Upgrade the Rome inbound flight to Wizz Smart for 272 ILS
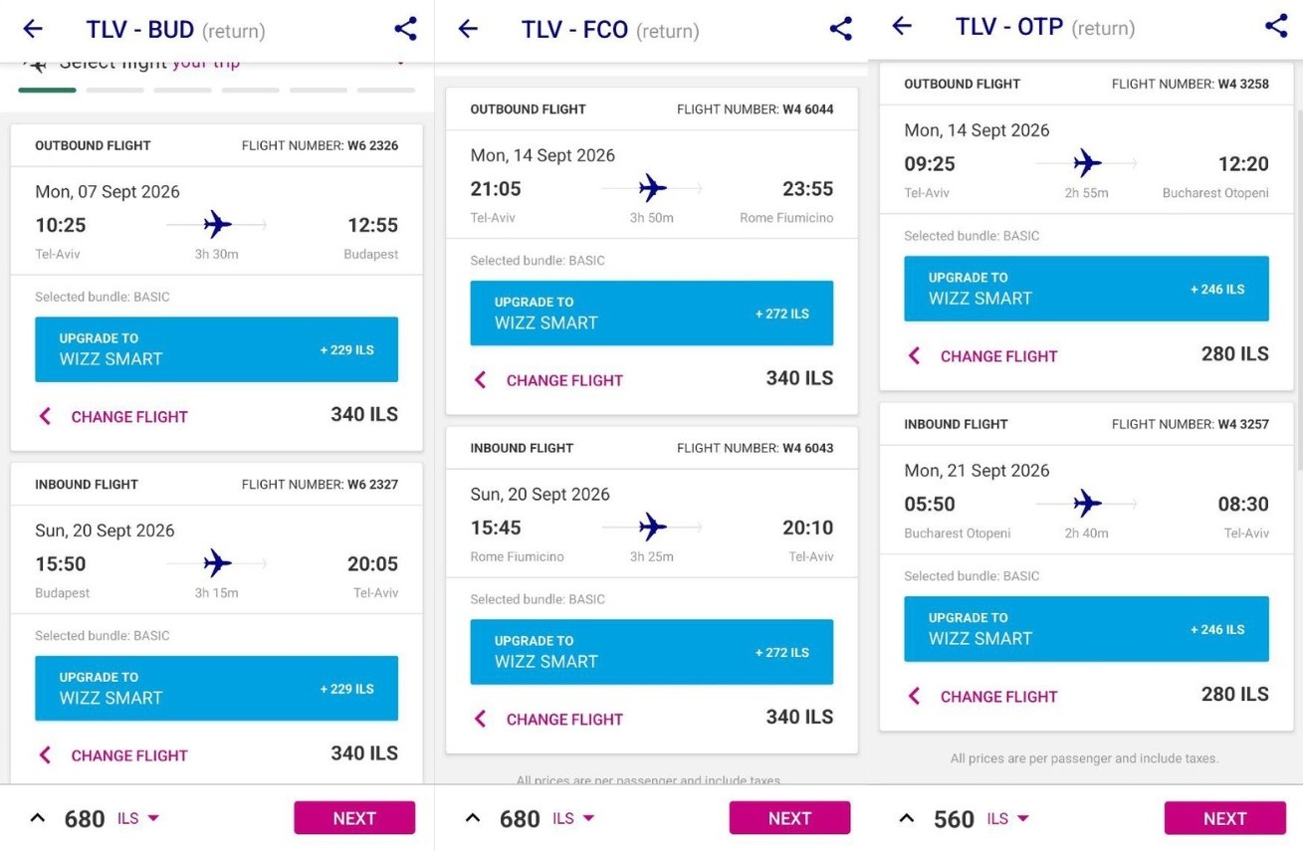Image resolution: width=1303 pixels, height=851 pixels. click(651, 652)
